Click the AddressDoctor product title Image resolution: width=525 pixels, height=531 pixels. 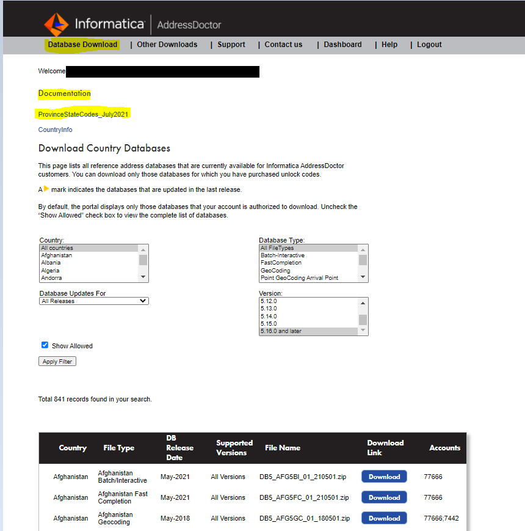(189, 24)
